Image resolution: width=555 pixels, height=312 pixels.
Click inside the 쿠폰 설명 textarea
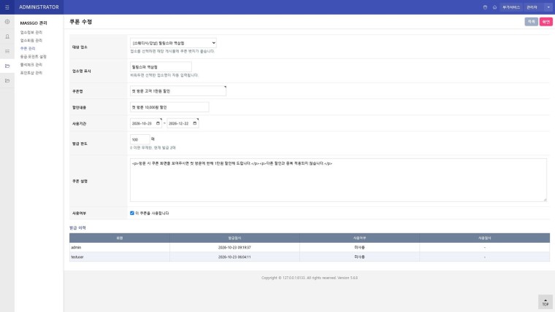338,180
